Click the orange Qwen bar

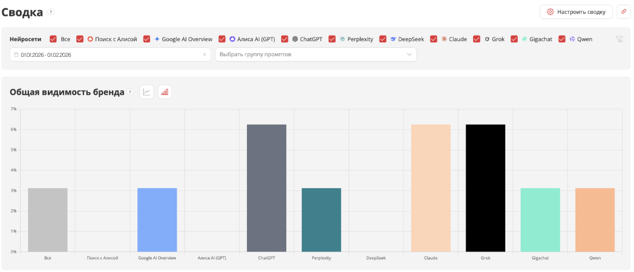click(595, 220)
